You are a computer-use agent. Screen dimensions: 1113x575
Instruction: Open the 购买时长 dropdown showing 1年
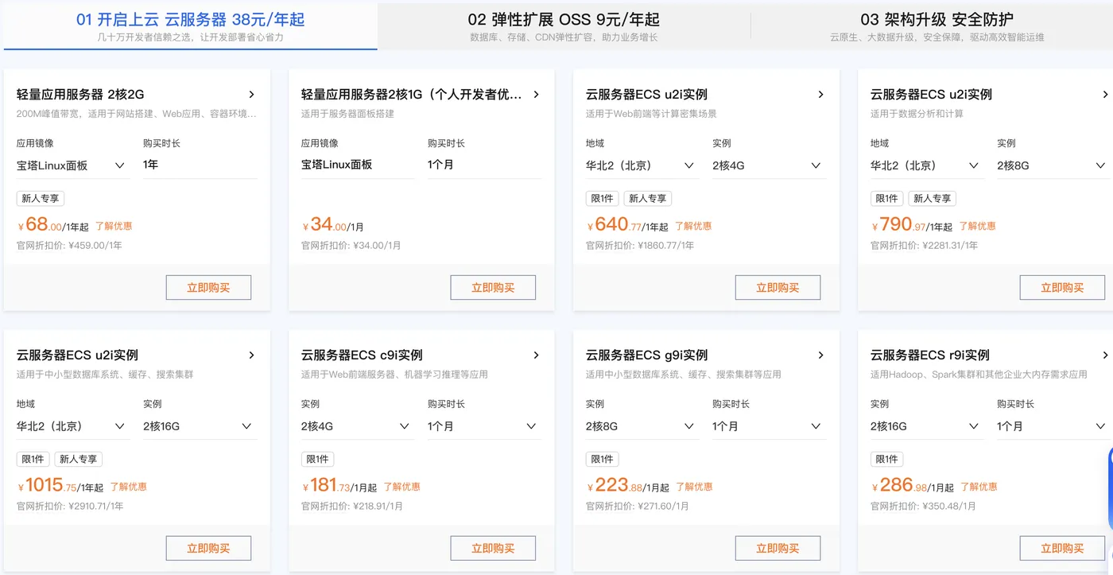[x=199, y=165]
